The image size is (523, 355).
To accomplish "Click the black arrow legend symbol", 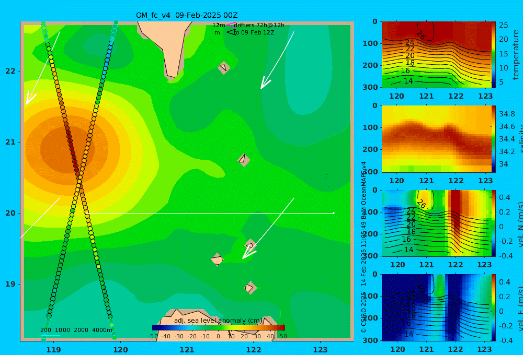I will tap(231, 32).
